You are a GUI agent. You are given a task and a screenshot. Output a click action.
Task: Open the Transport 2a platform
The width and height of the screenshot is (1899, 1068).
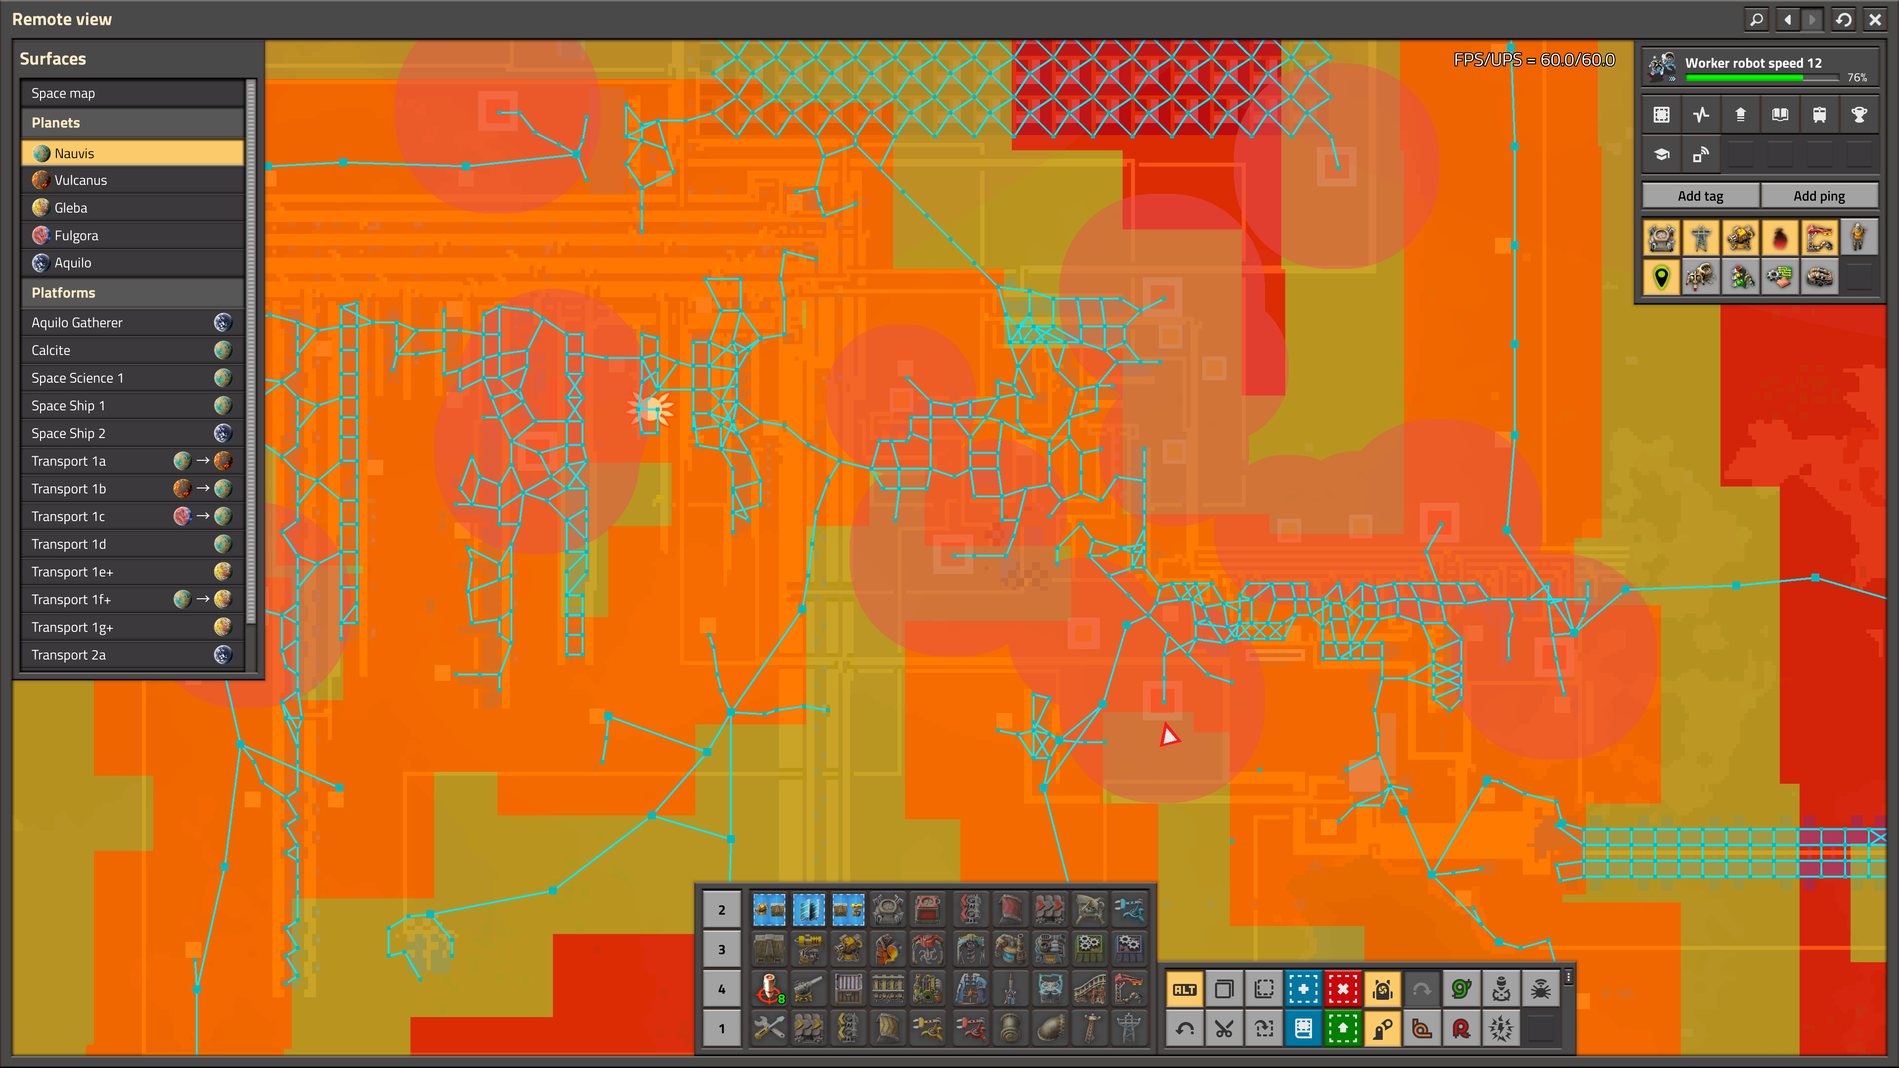point(133,655)
